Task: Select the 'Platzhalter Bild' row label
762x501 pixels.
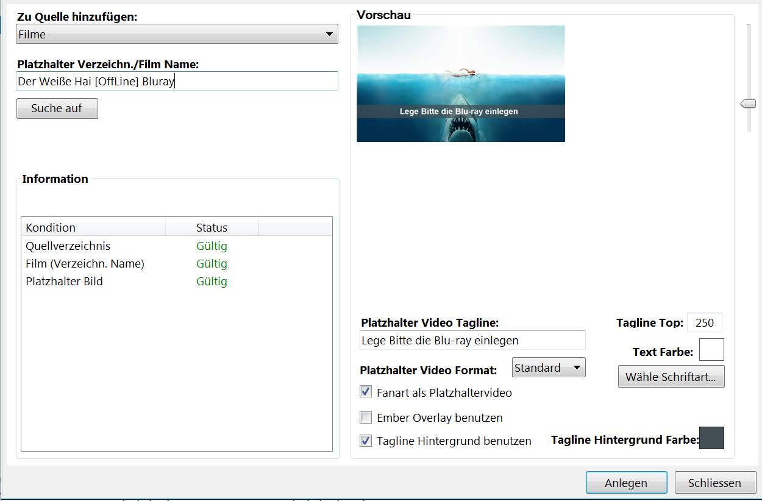Action: [64, 281]
